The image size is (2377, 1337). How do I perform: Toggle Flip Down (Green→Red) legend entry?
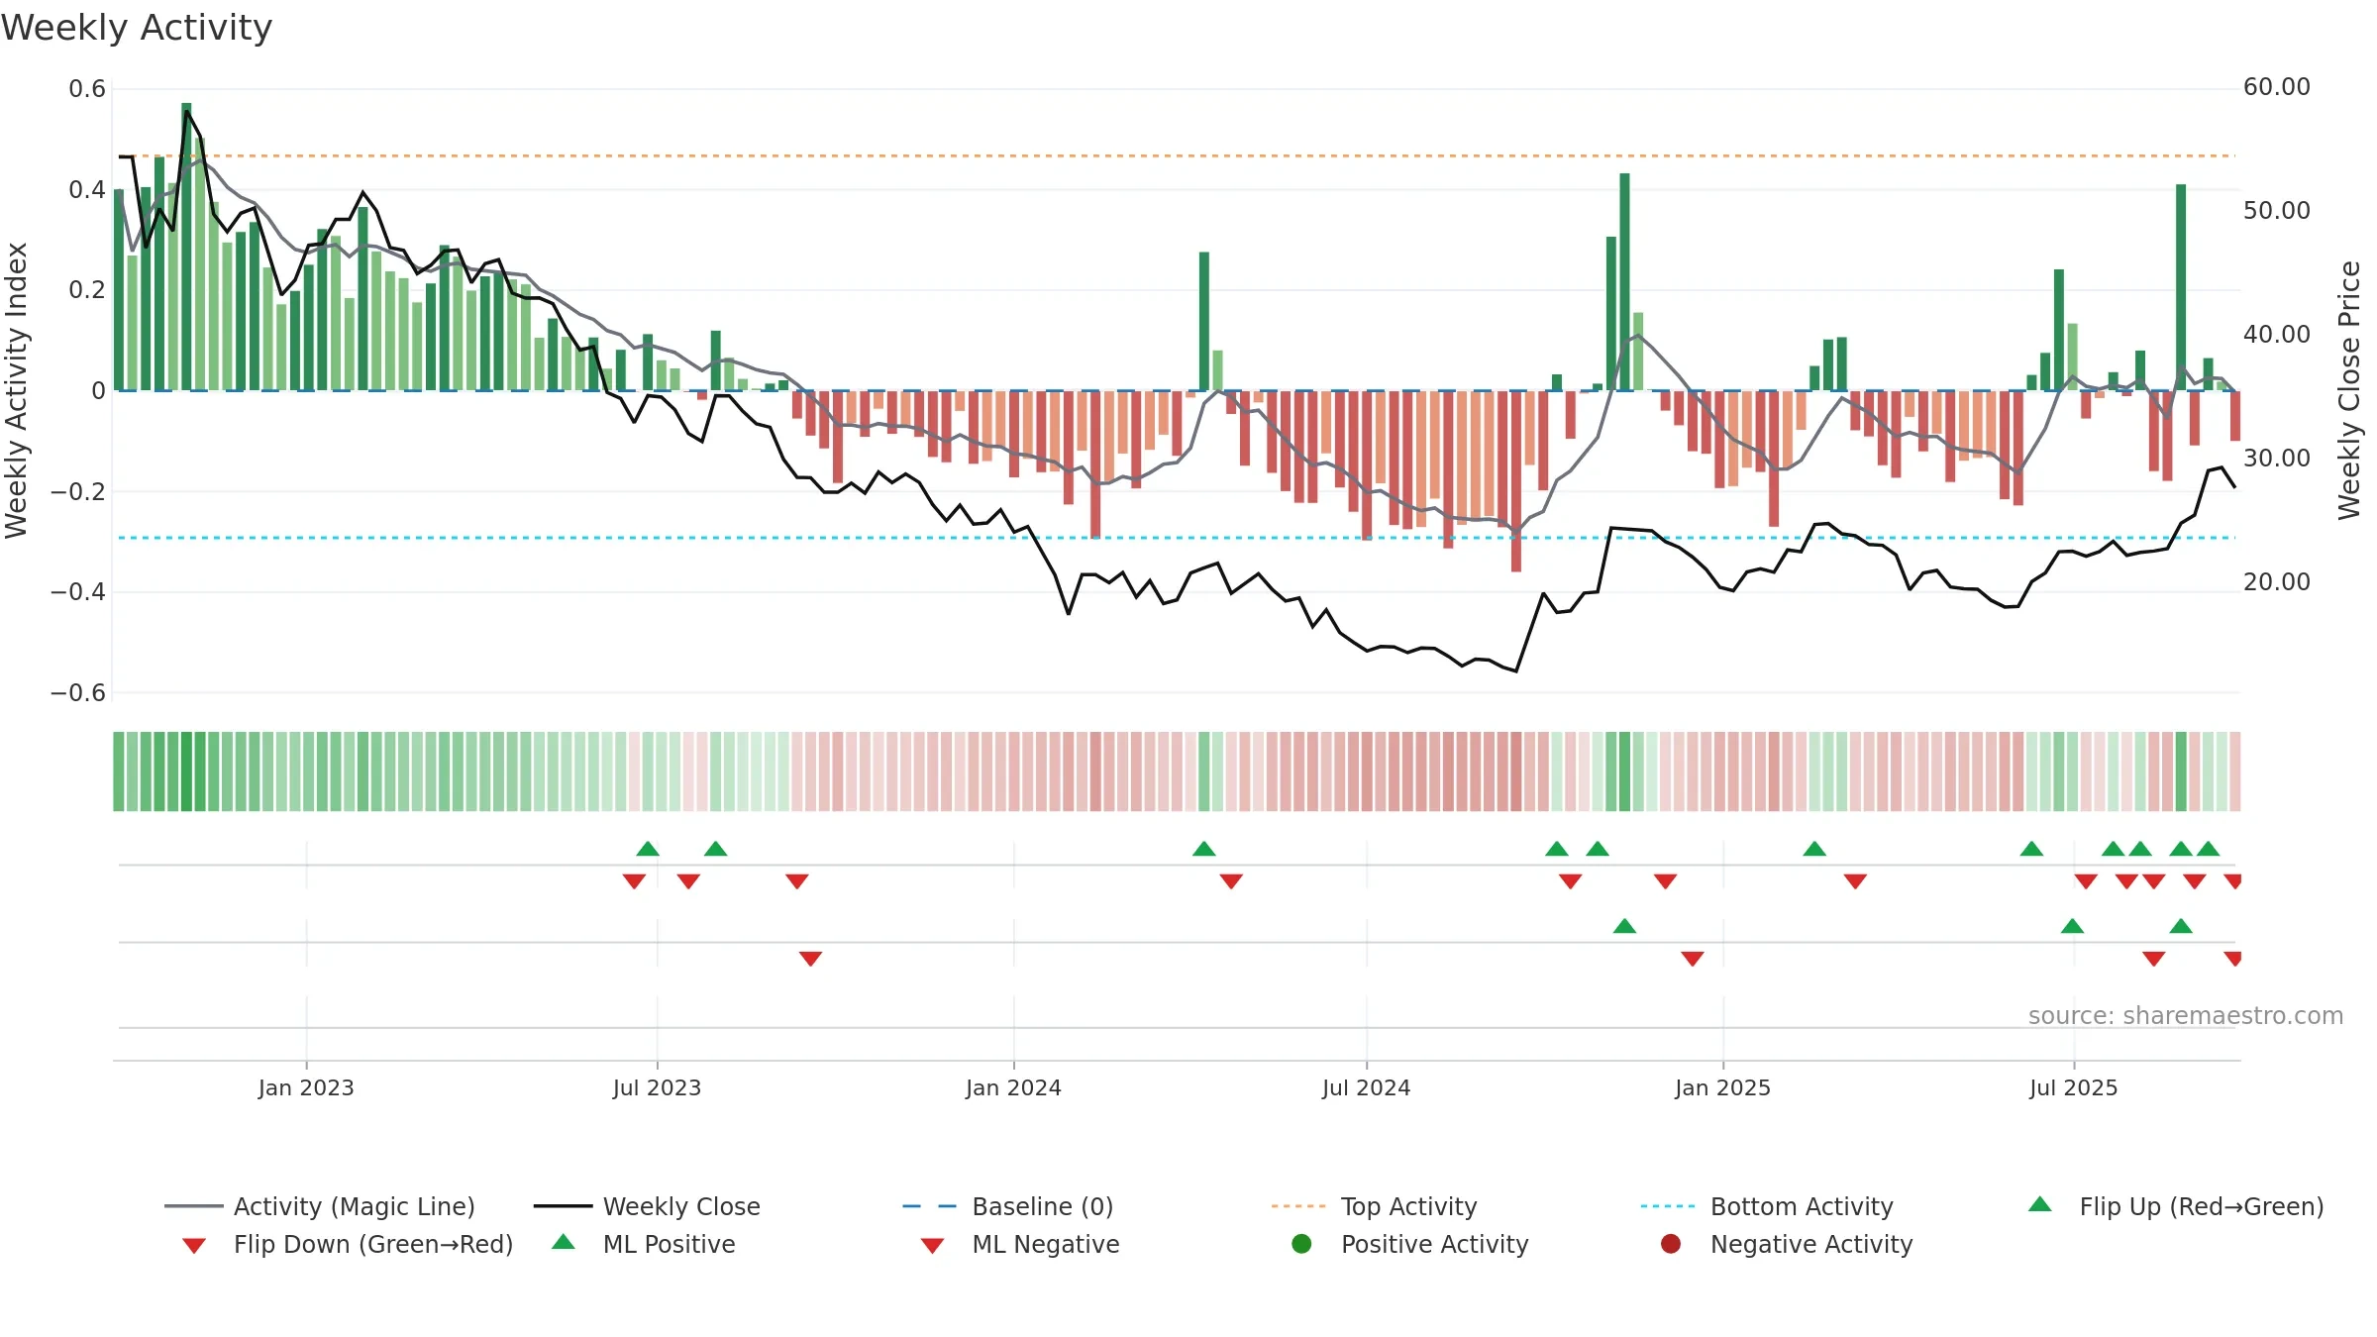(347, 1244)
